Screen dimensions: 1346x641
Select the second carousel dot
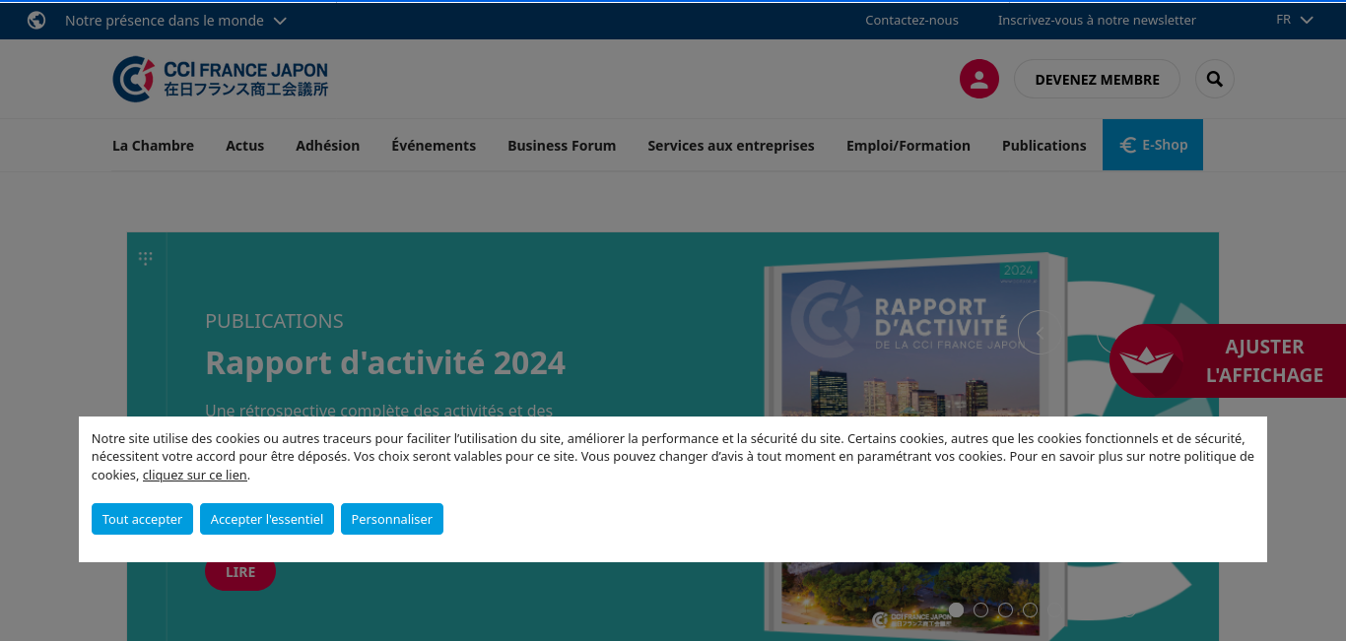click(x=980, y=609)
